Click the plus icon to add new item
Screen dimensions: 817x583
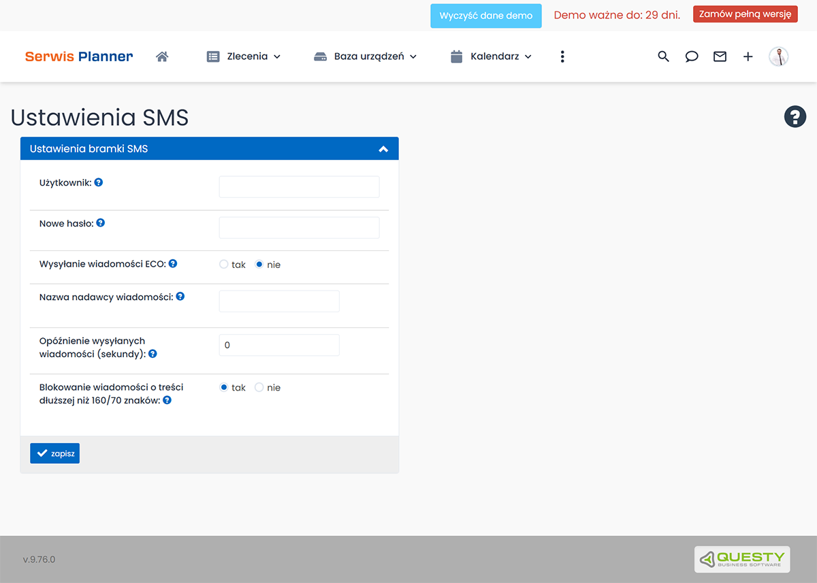pos(748,56)
